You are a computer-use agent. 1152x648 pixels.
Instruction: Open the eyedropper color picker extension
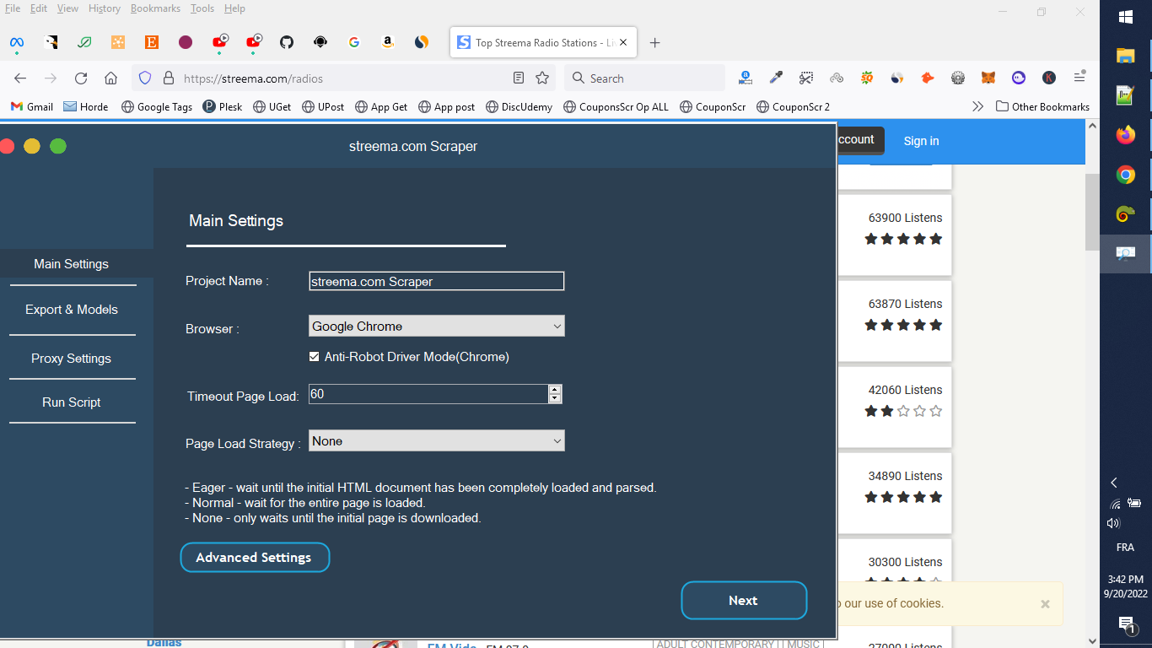(776, 78)
